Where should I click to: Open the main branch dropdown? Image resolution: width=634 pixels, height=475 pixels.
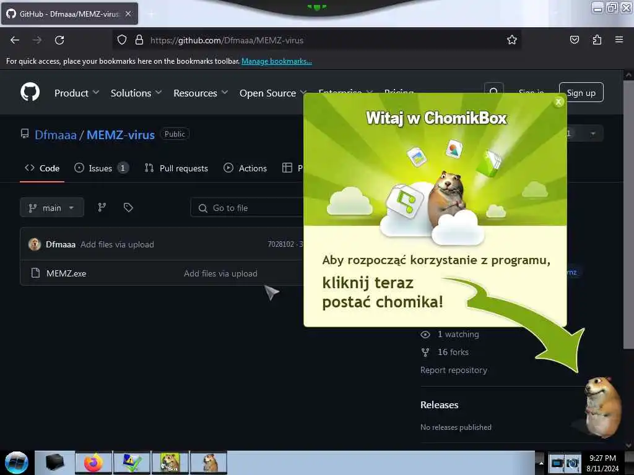tap(52, 207)
